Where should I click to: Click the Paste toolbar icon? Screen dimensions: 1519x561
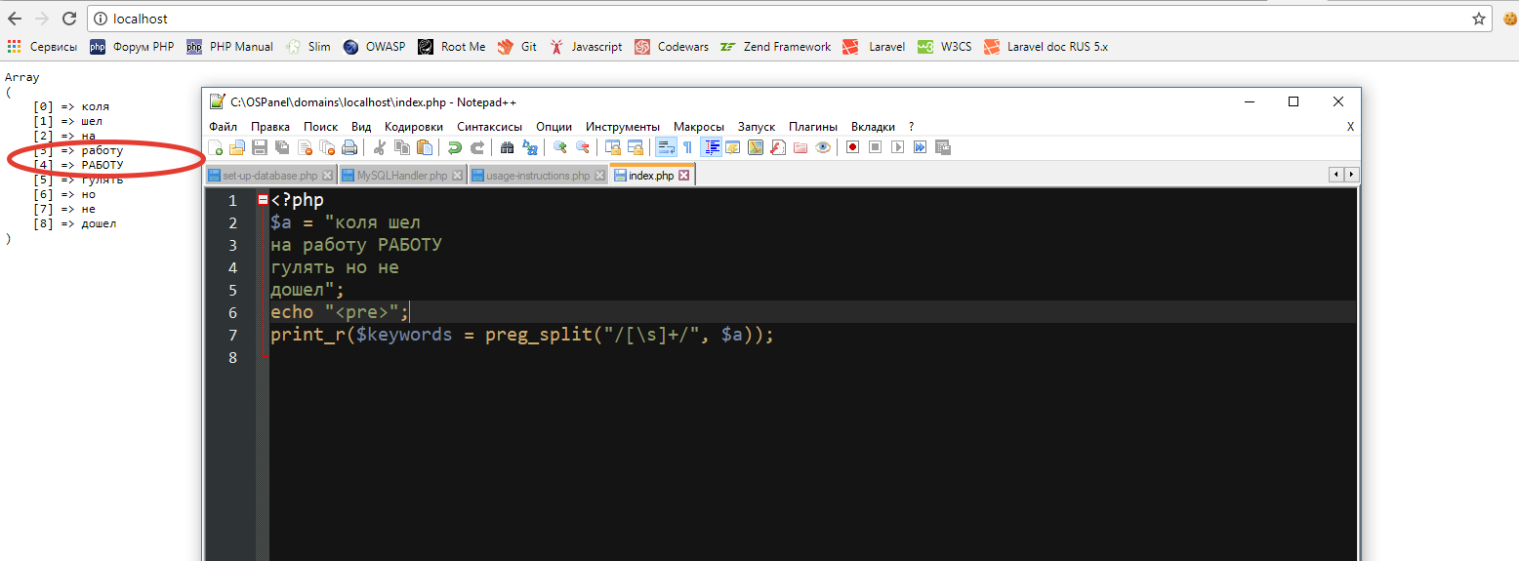[x=425, y=147]
